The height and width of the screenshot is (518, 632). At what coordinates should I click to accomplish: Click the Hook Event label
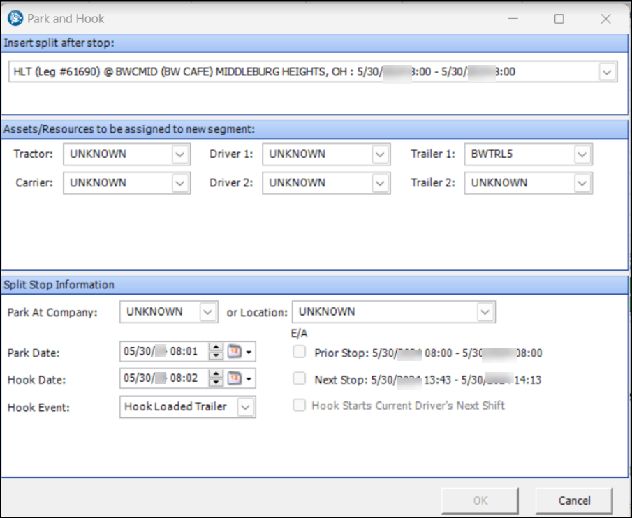pyautogui.click(x=38, y=408)
